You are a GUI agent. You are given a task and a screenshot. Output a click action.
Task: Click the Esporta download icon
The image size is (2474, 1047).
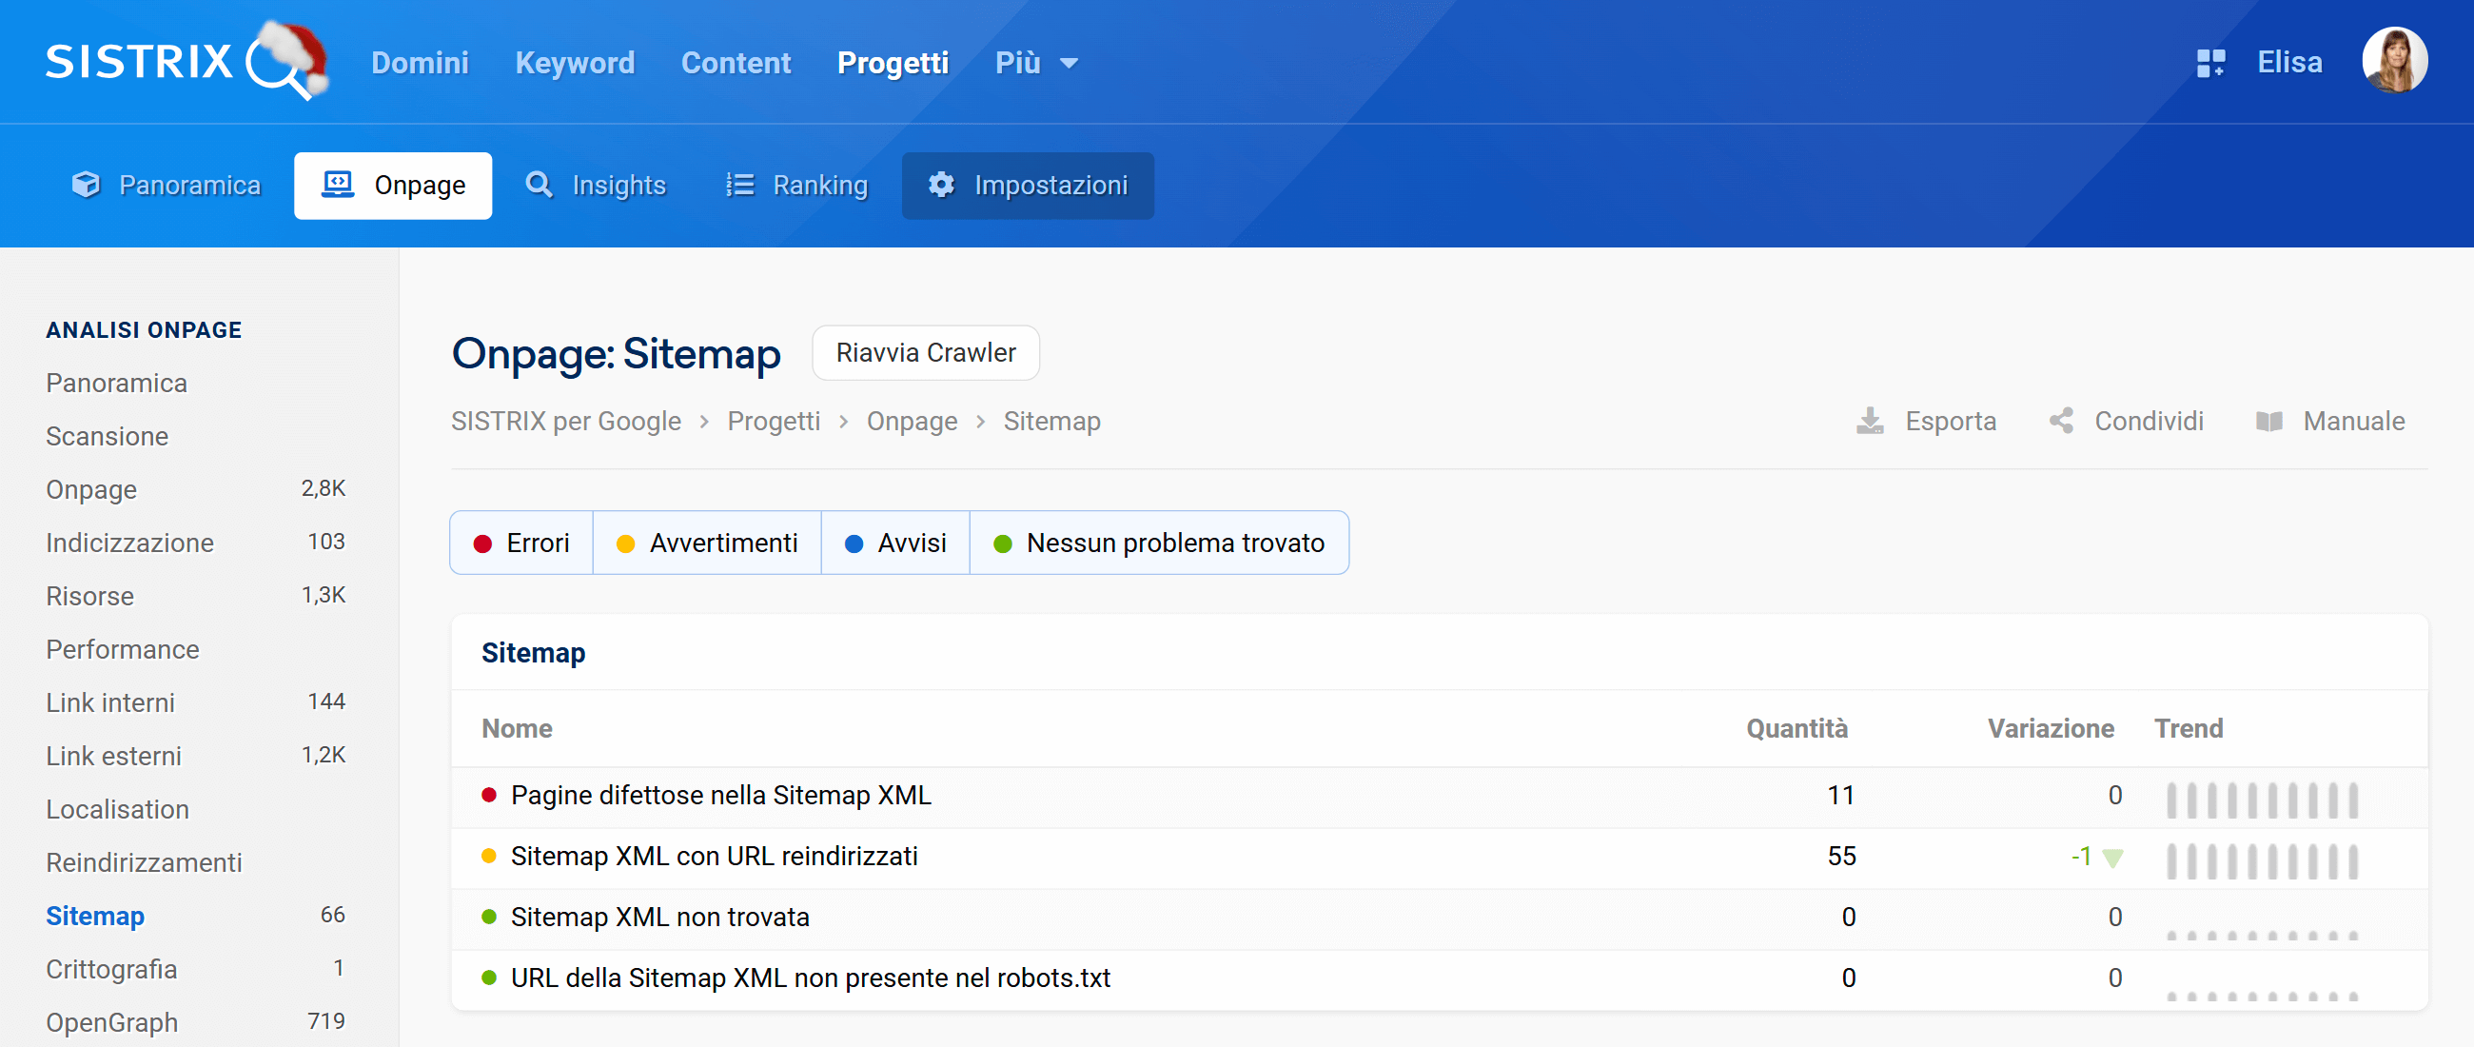click(1869, 421)
